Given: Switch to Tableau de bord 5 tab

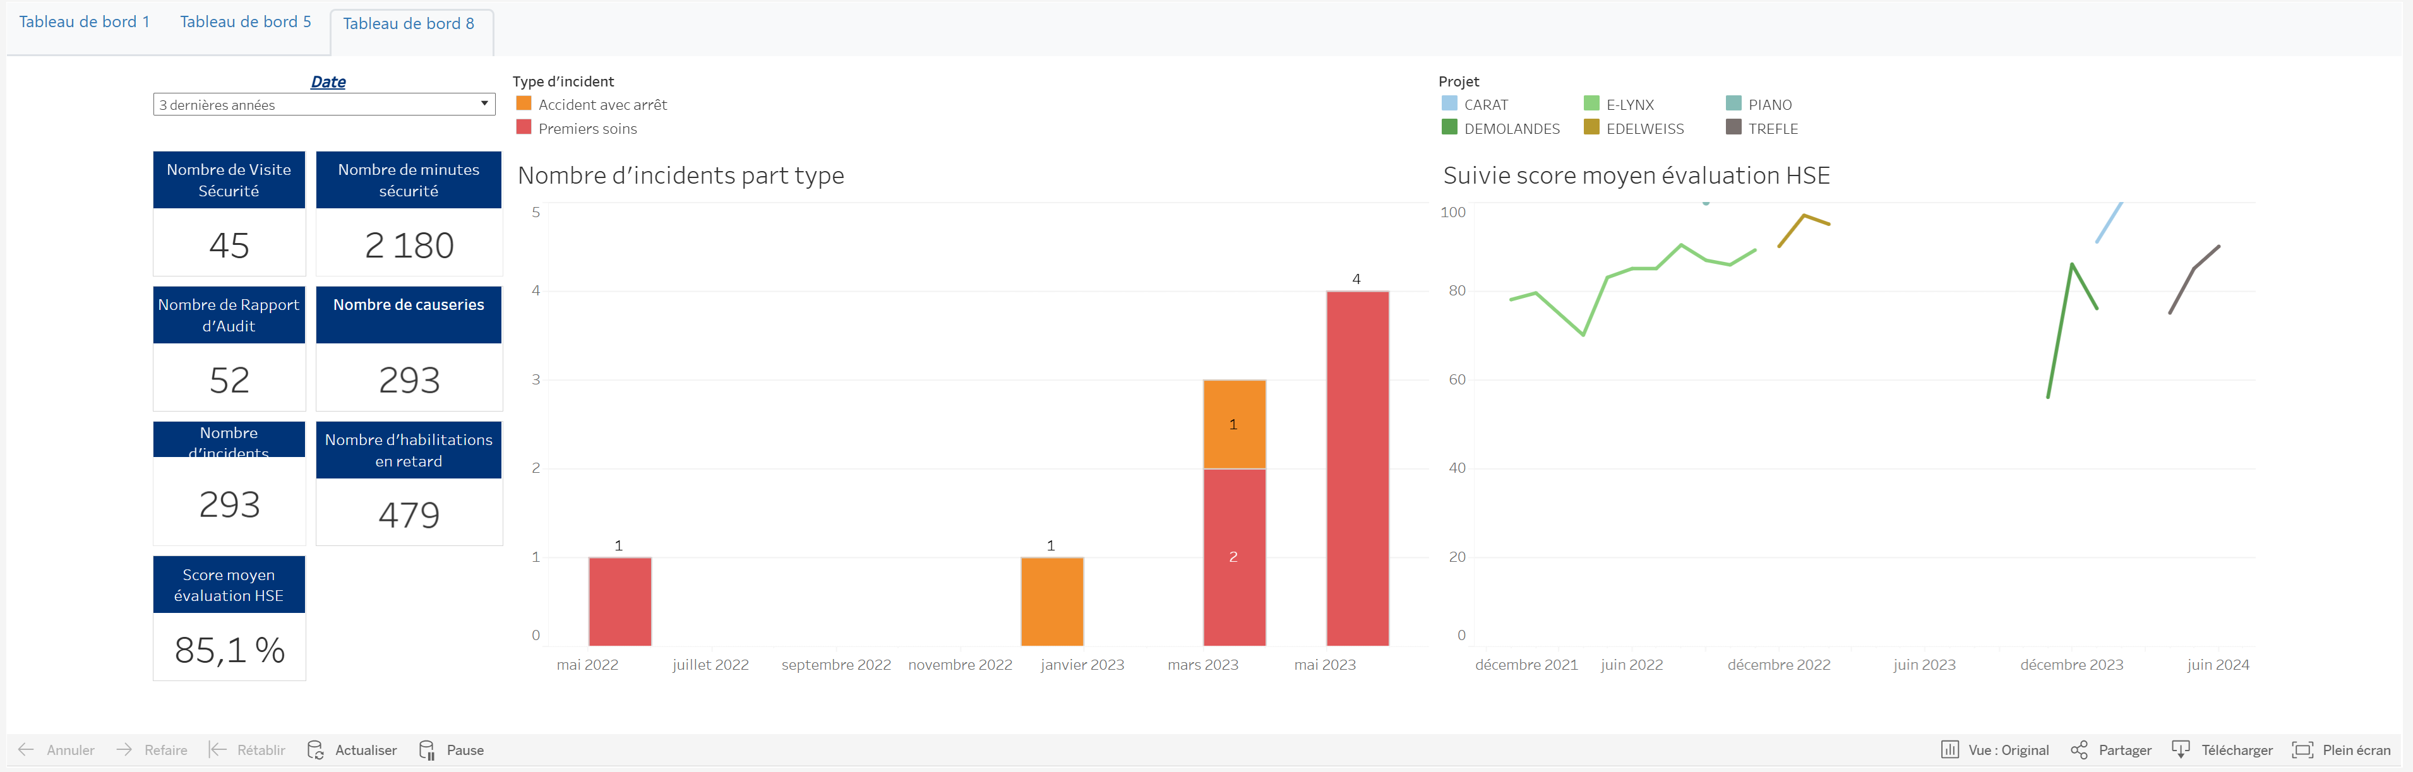Looking at the screenshot, I should tap(246, 21).
